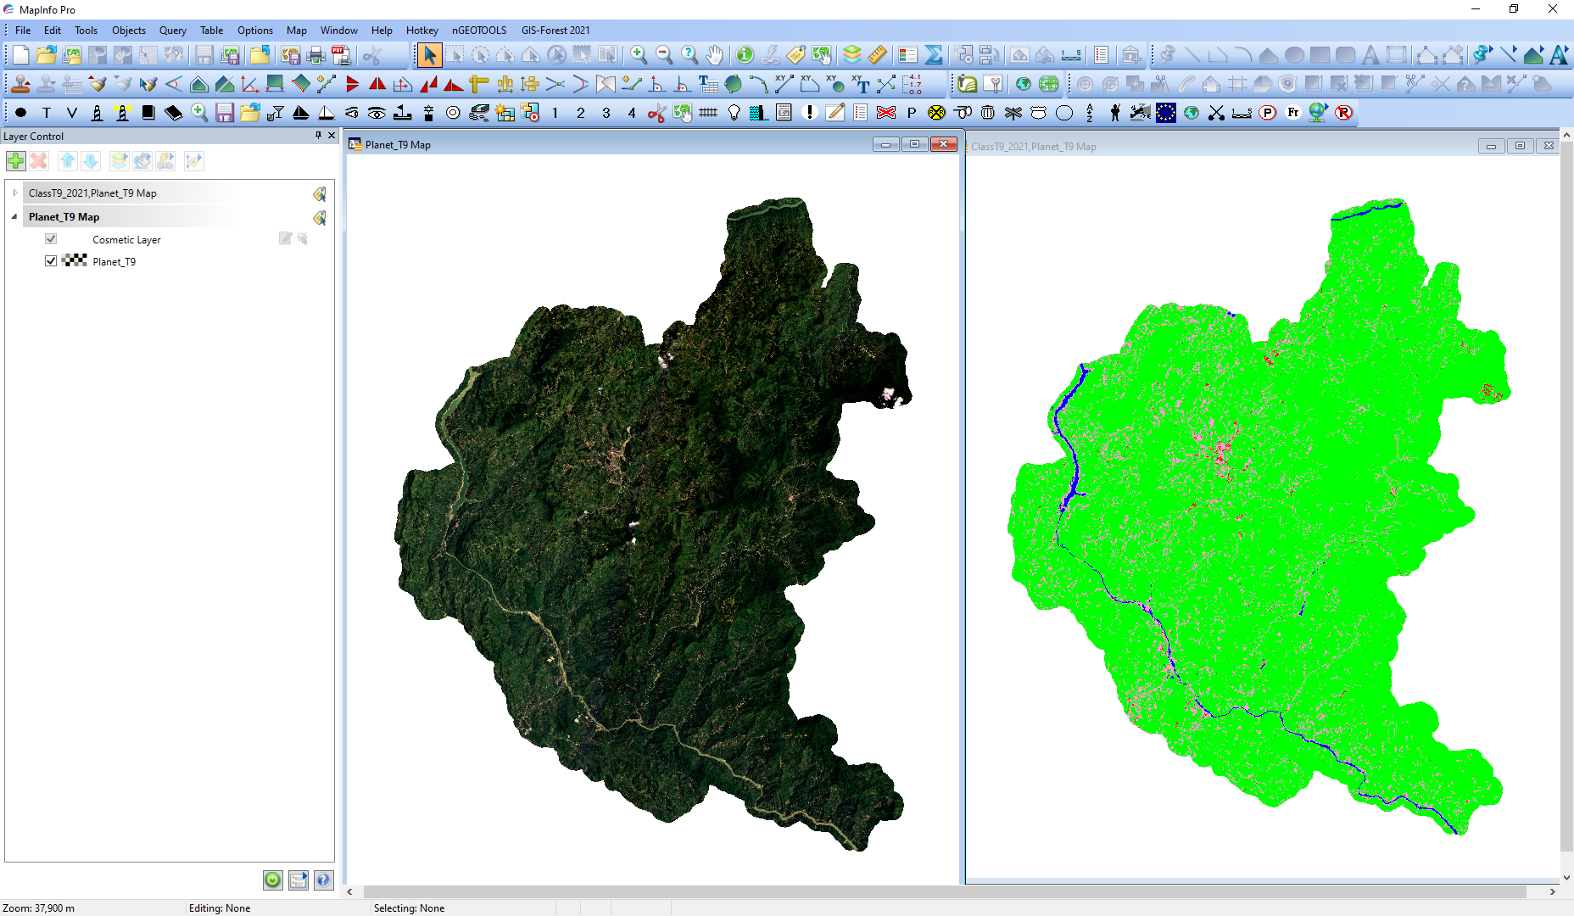
Task: Toggle the Cosmetic Layer visibility checkbox
Action: click(x=51, y=239)
